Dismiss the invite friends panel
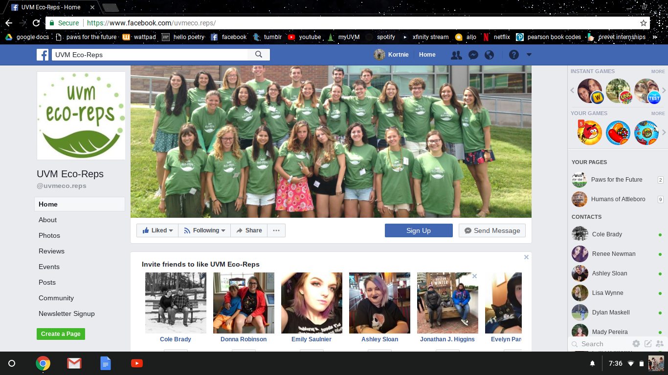Image resolution: width=668 pixels, height=375 pixels. [526, 257]
